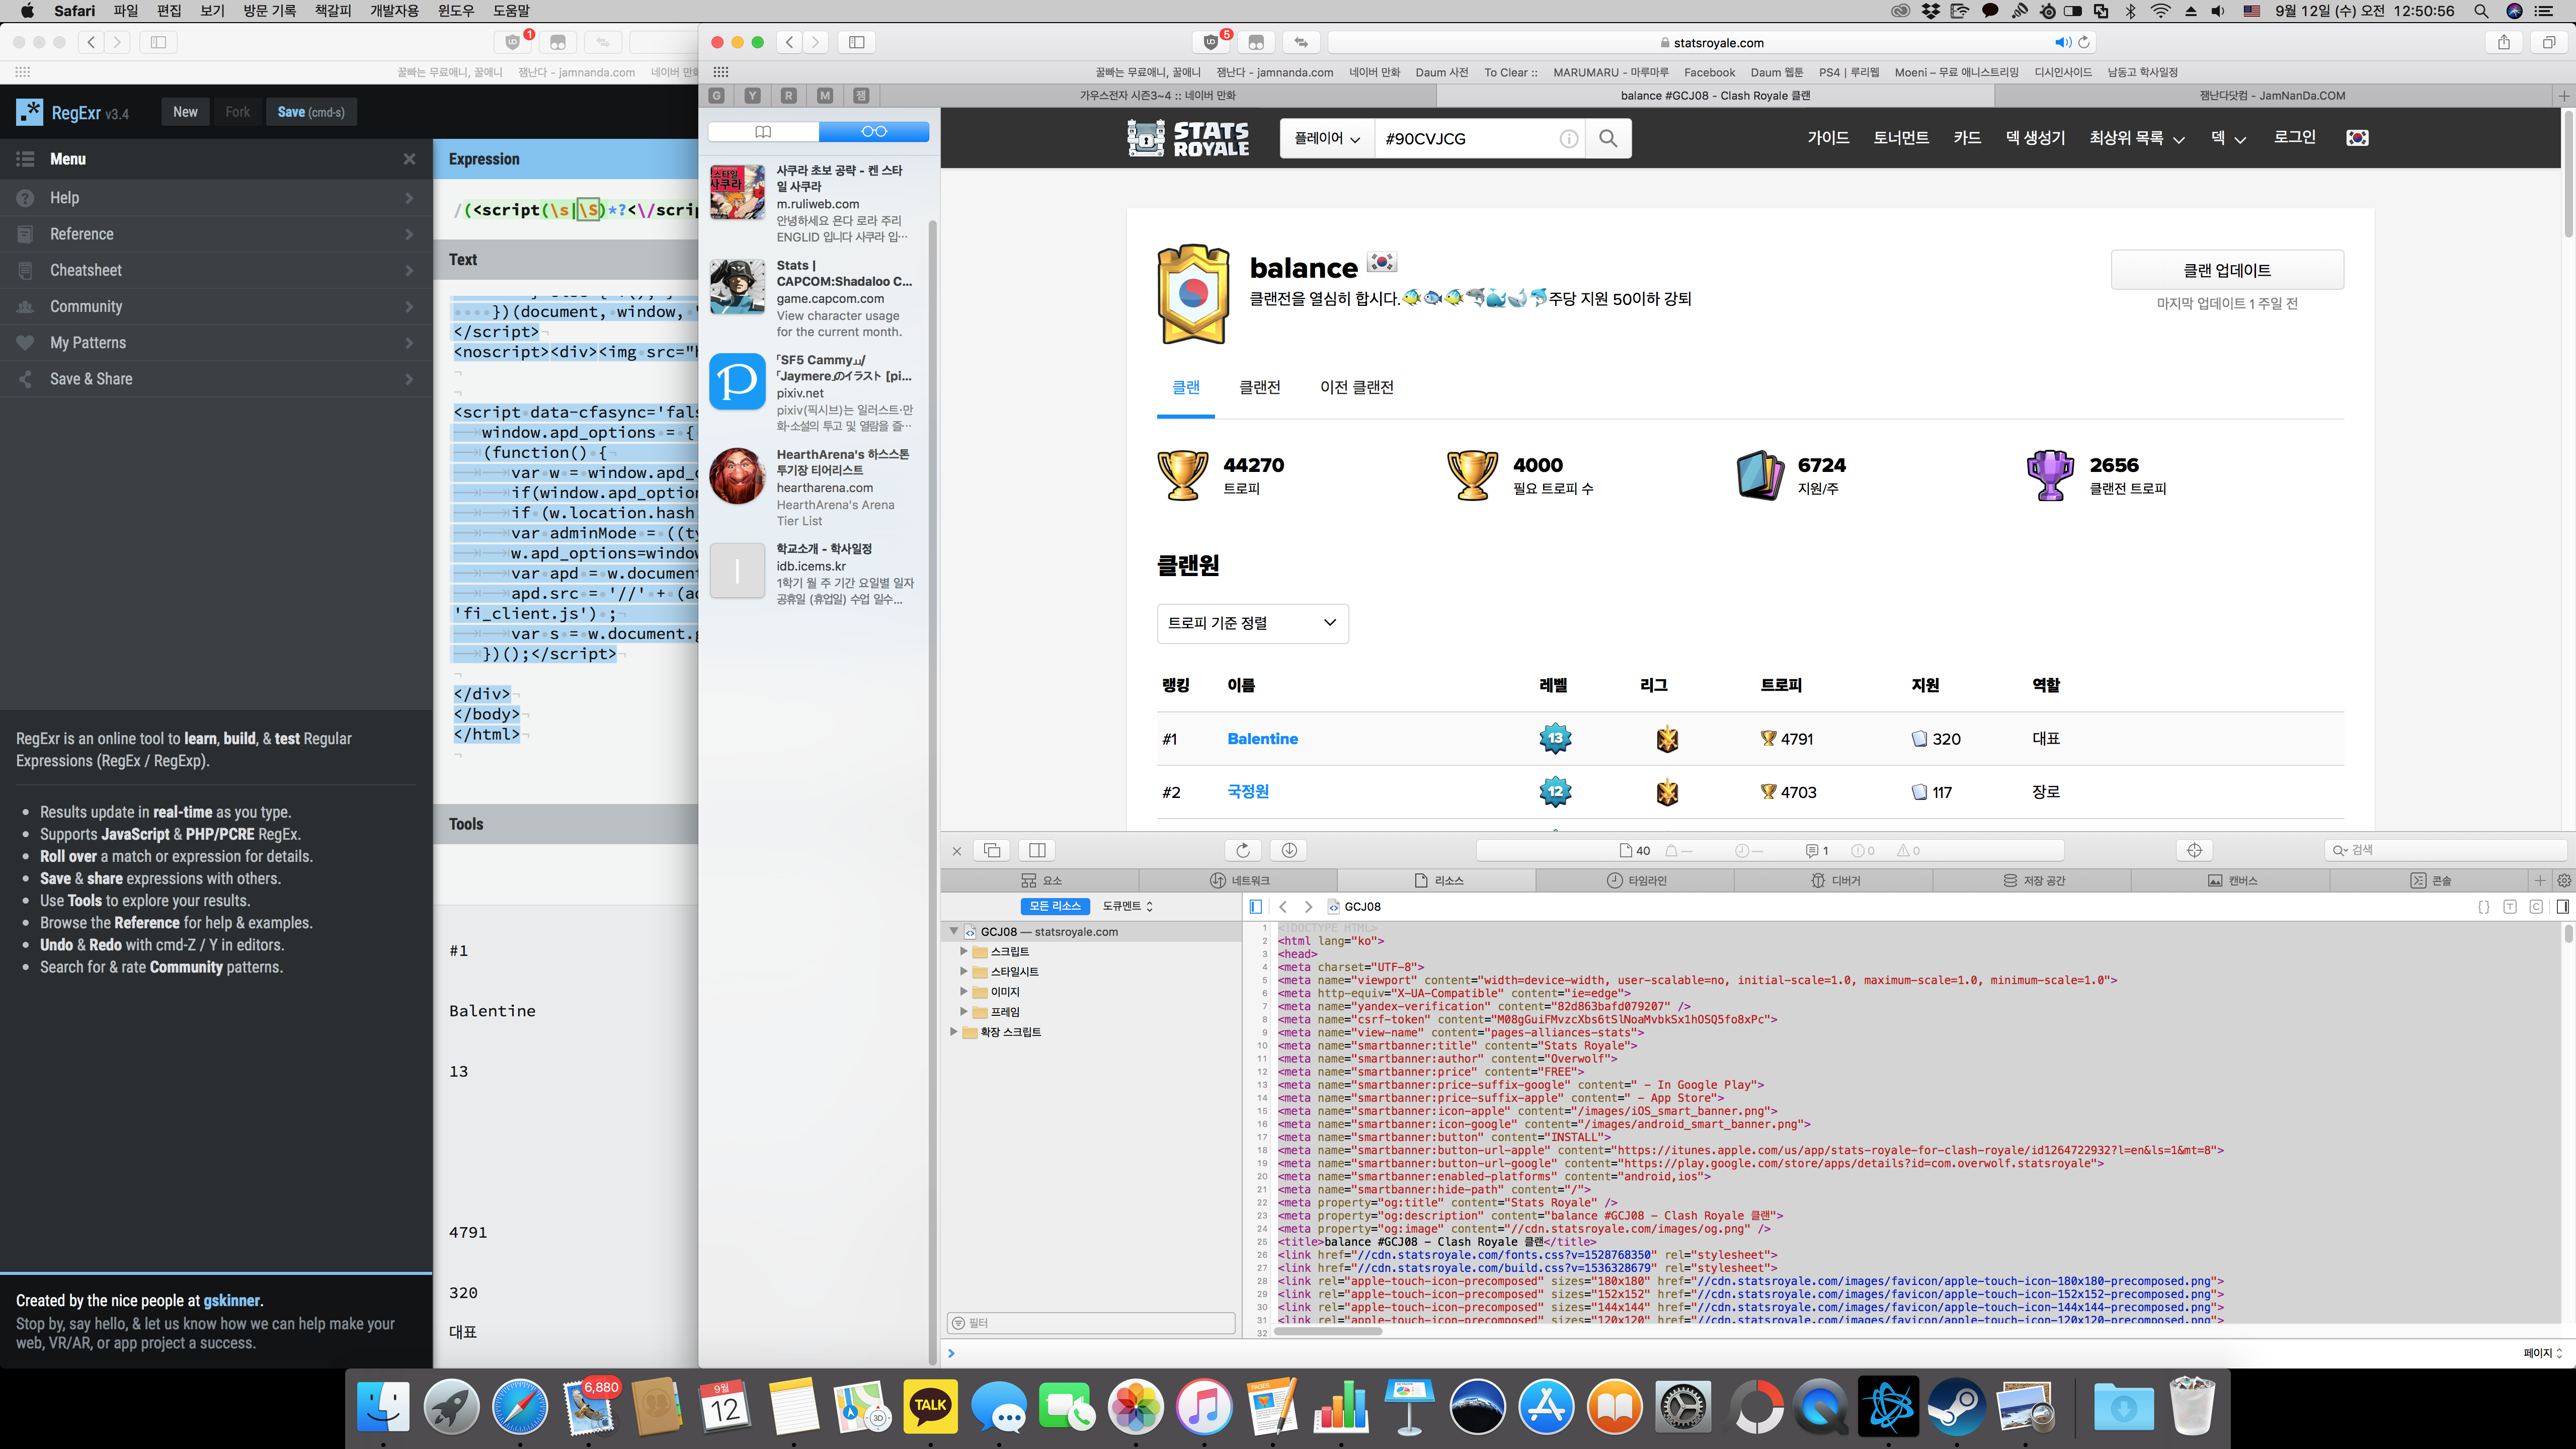Open the 클랜전 tab on the clan page
Image resolution: width=2576 pixels, height=1449 pixels.
(1259, 387)
